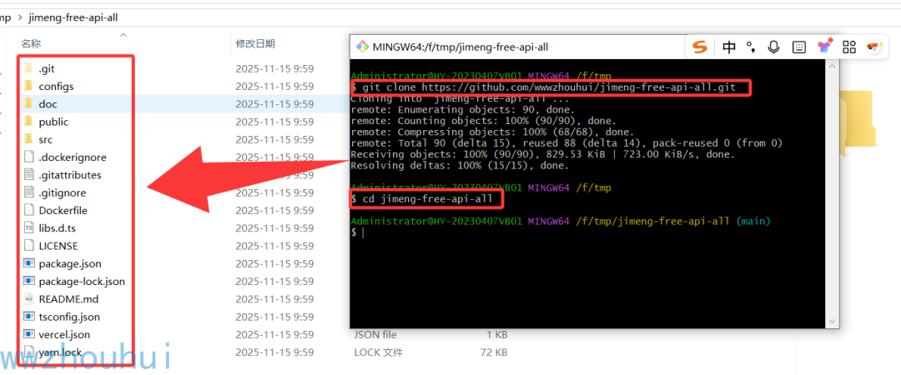Click the '(main)' branch label in prompt
Viewport: 901px width, 375px height.
[x=753, y=221]
